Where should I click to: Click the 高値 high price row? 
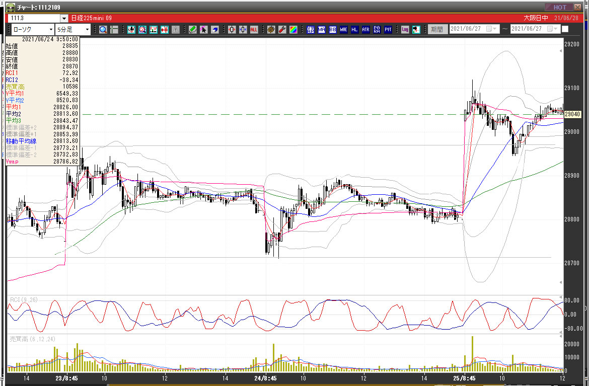pos(42,52)
